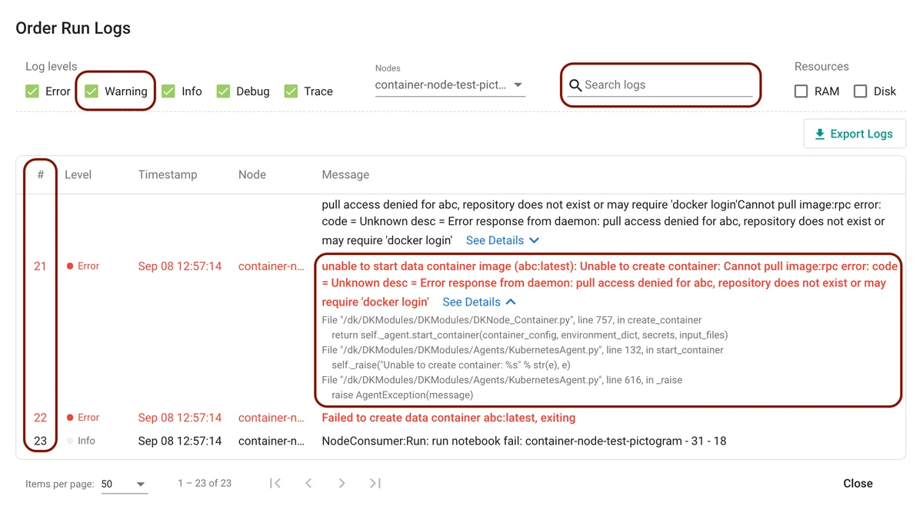Go to first page of logs
This screenshot has height=509, width=923.
click(x=275, y=483)
